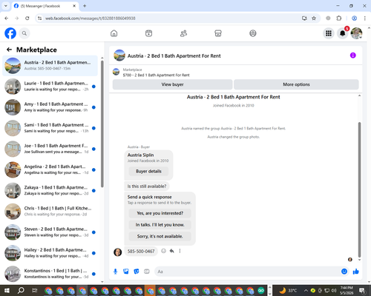Open the Windows Start menu
Image resolution: width=371 pixels, height=296 pixels.
[x=7, y=290]
